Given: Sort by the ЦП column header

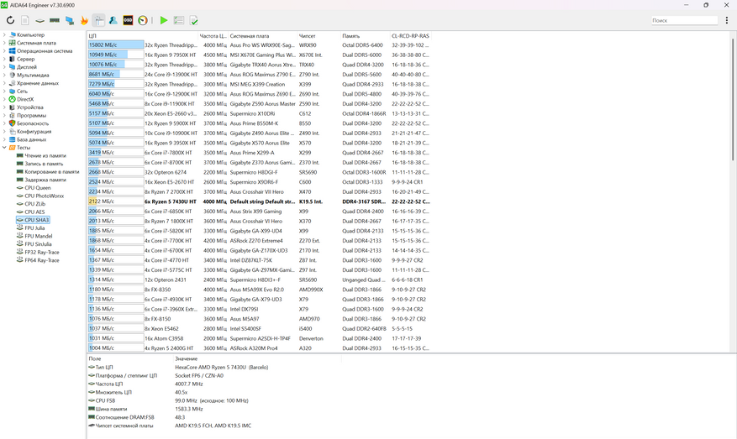Looking at the screenshot, I should 142,36.
